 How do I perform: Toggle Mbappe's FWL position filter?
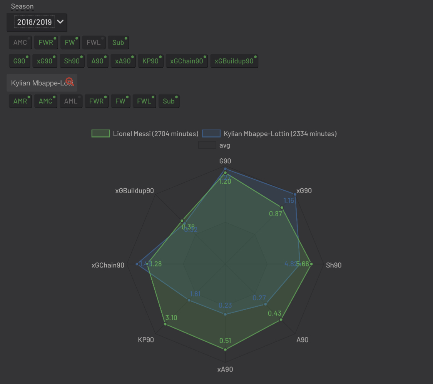point(144,101)
